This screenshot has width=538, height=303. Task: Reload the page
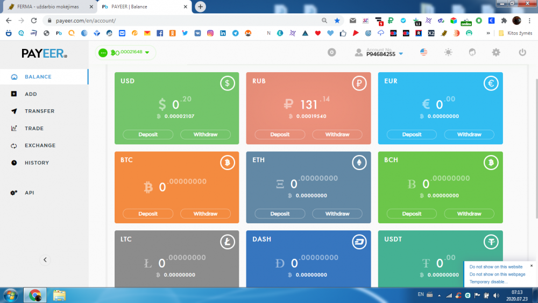pos(33,20)
